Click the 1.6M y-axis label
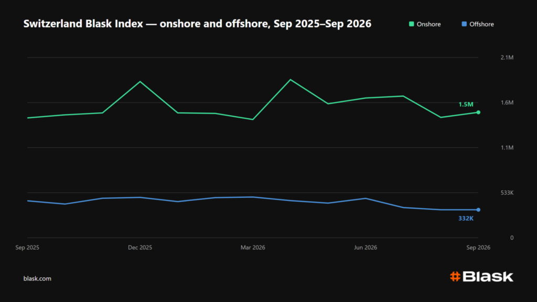 pos(507,103)
